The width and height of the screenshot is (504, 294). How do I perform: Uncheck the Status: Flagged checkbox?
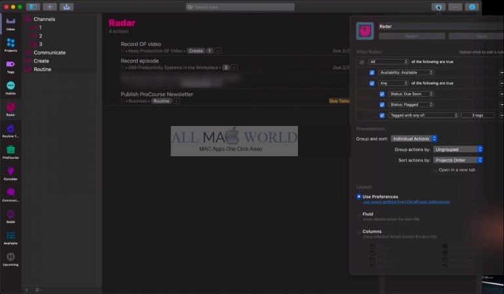382,105
